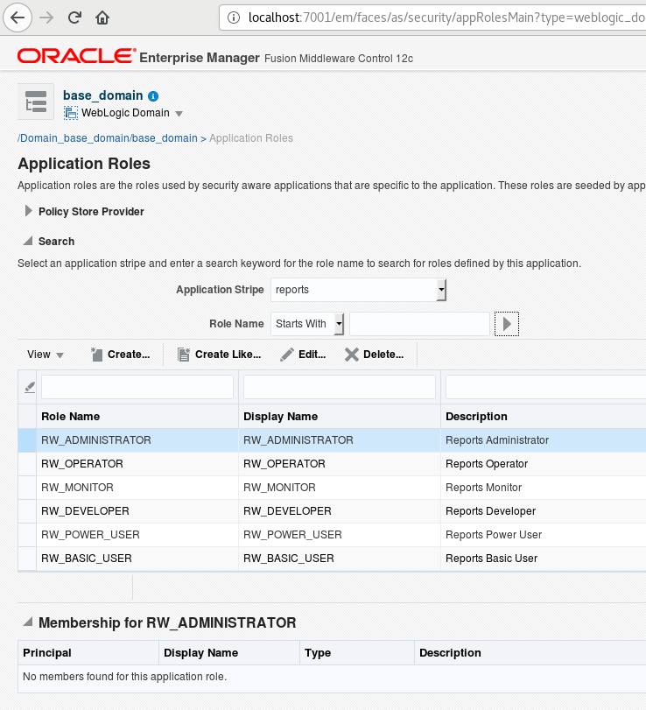This screenshot has width=646, height=710.
Task: Open the WebLogic Domain dropdown menu
Action: pos(179,113)
